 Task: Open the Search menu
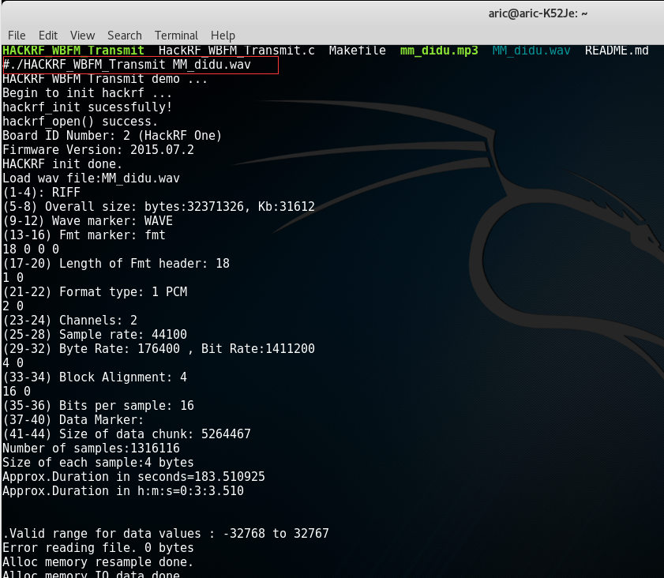pos(125,36)
